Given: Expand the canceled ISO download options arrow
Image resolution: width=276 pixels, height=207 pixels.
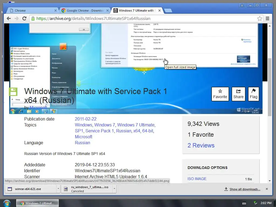Looking at the screenshot, I should point(114,189).
